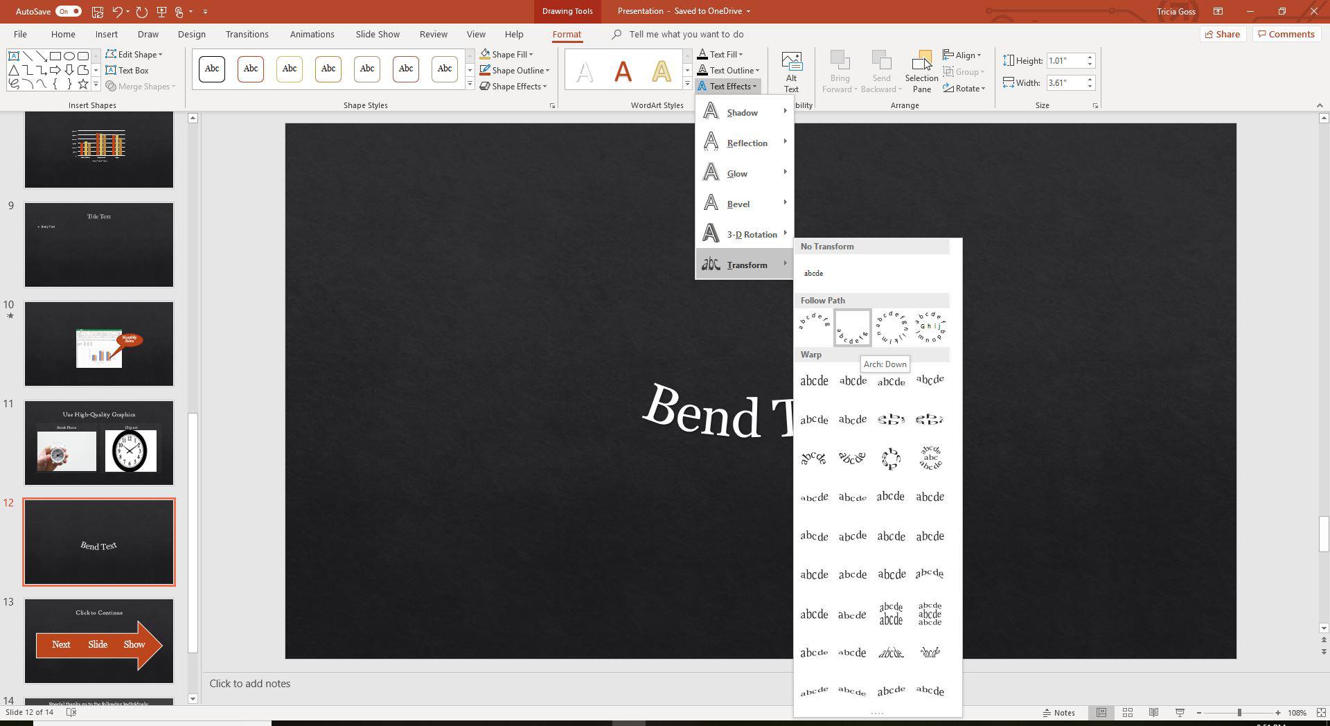Viewport: 1330px width, 726px height.
Task: Click the Redo icon in Quick Access
Action: [142, 12]
